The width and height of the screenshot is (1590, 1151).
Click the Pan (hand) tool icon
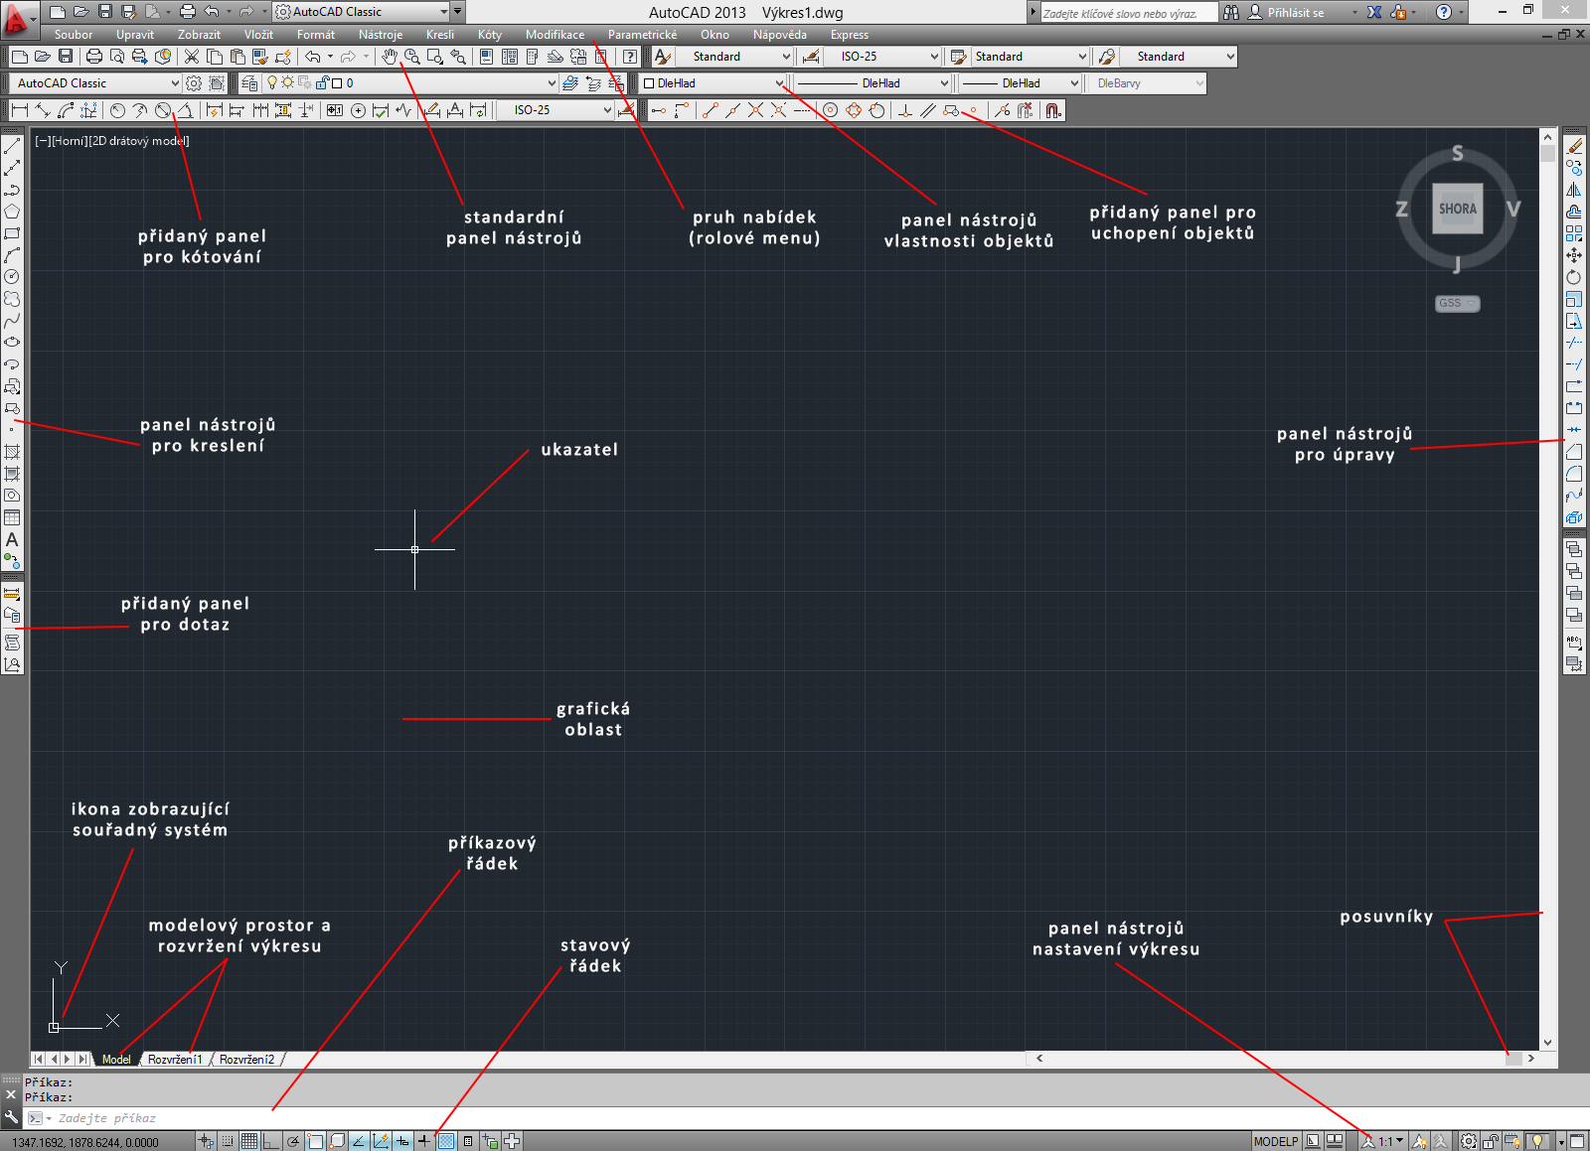[x=390, y=57]
